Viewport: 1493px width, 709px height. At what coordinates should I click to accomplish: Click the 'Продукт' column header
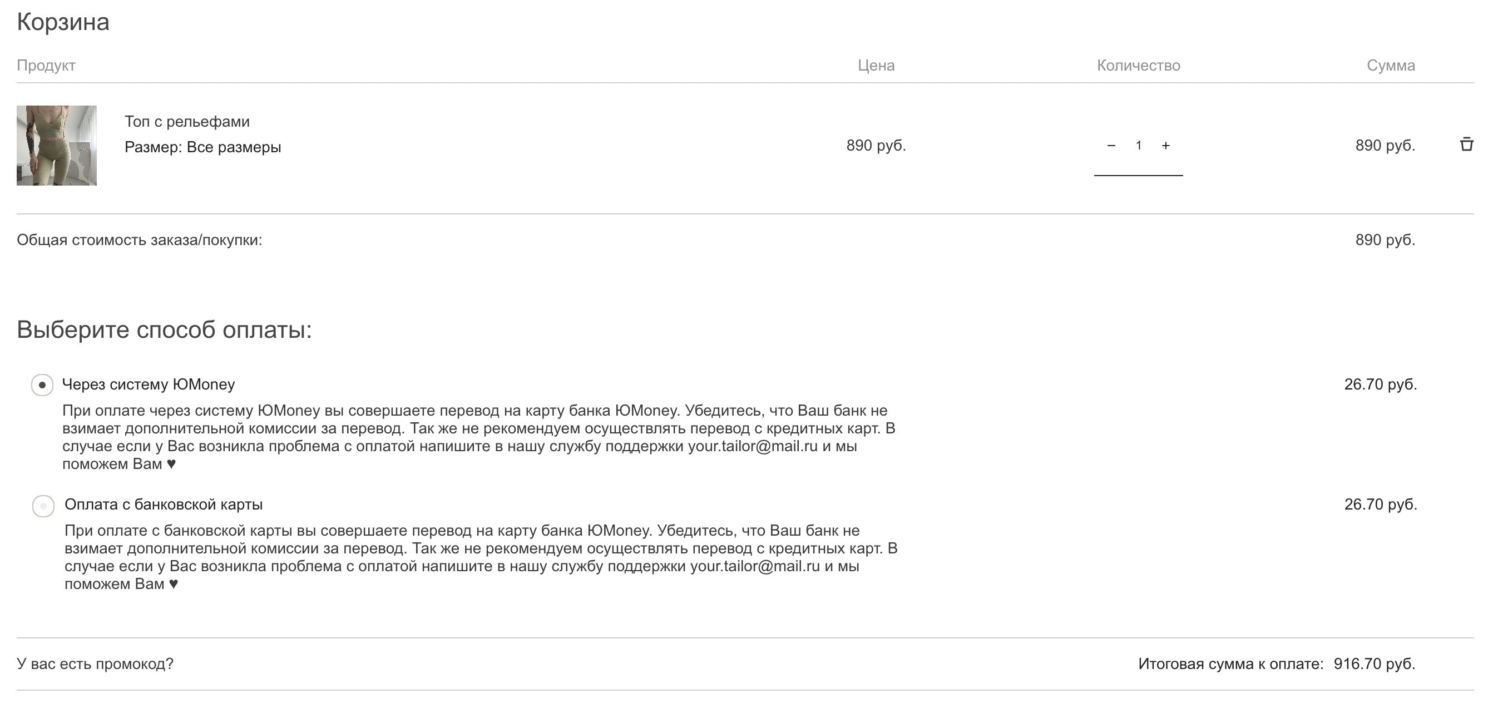(x=46, y=66)
